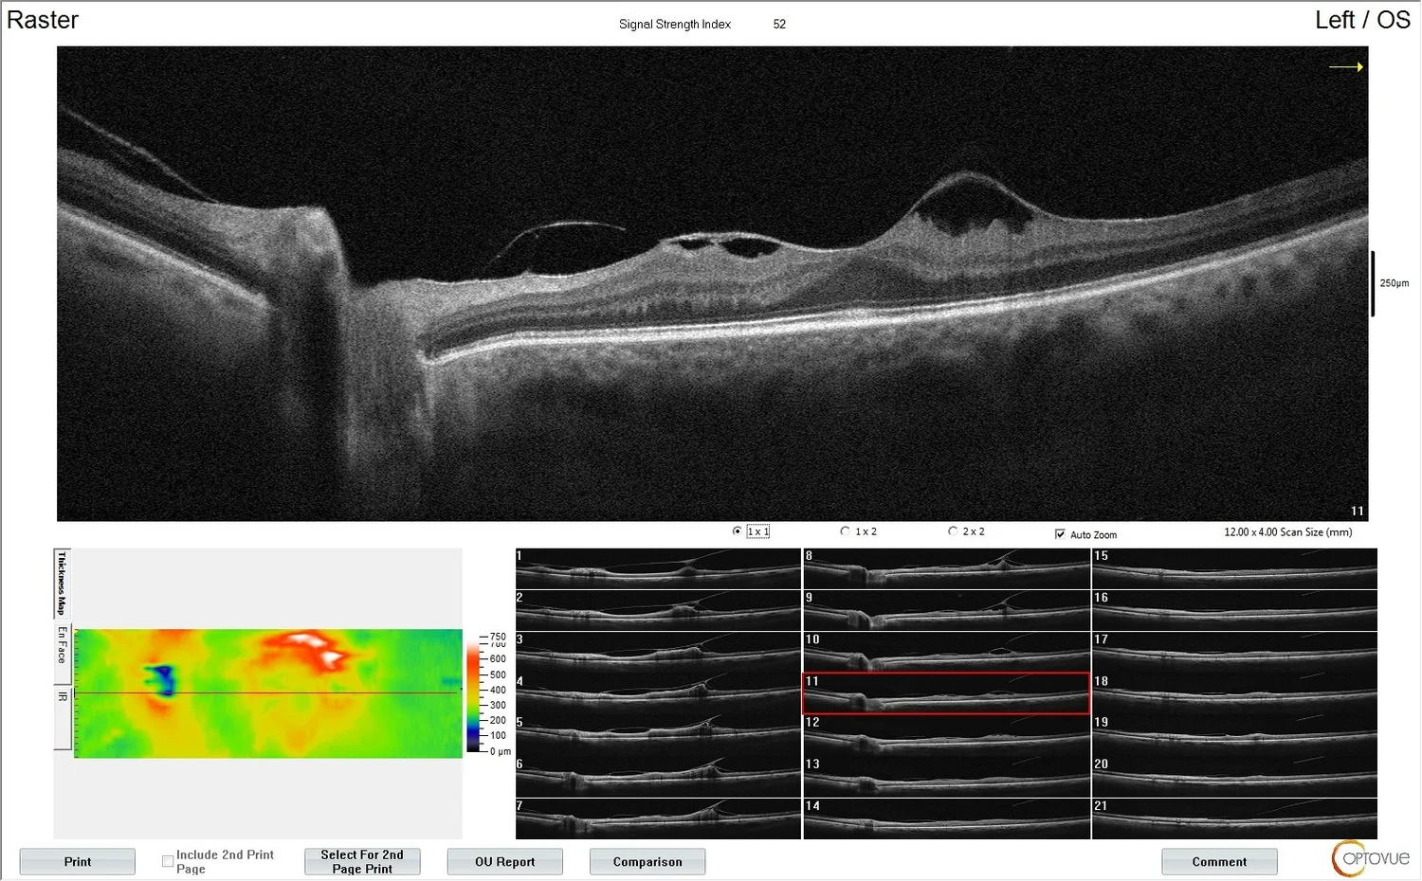Select the 2 x 2 view layout
This screenshot has height=881, width=1422.
[954, 530]
